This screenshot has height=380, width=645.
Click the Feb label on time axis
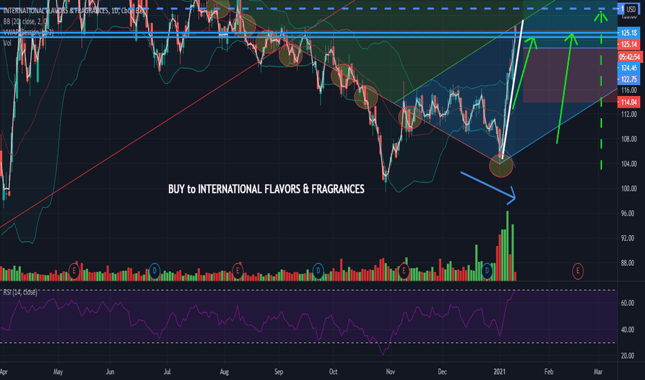point(549,372)
